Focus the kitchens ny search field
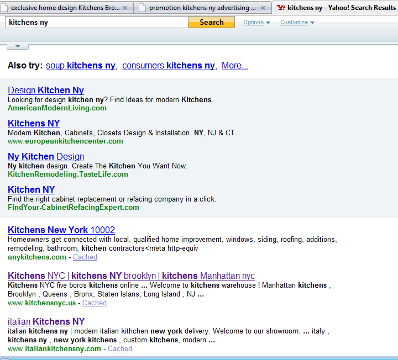Viewport: 398px width, 360px height. tap(96, 22)
